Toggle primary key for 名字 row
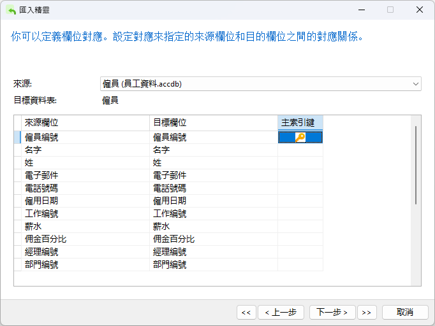 coord(300,150)
